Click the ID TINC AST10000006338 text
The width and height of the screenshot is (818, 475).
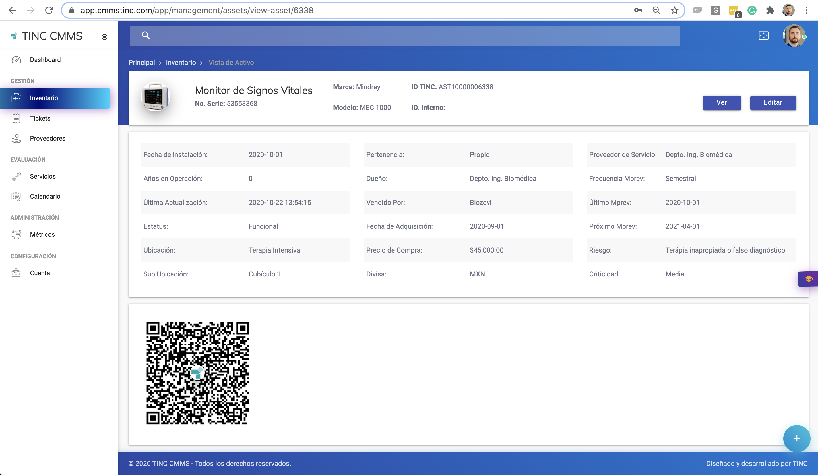coord(452,87)
